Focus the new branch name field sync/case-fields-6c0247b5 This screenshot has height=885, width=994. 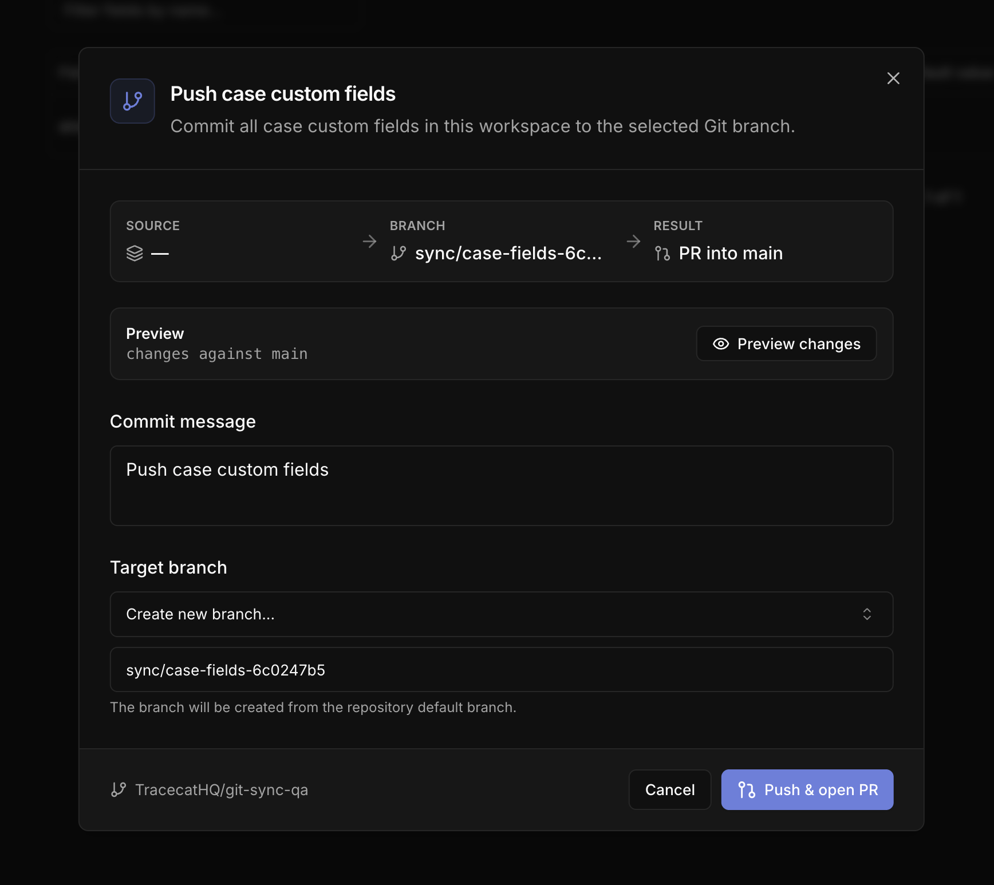pos(502,670)
